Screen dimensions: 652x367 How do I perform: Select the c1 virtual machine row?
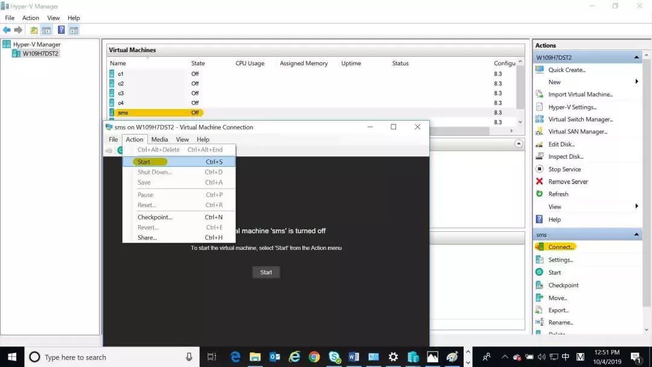tap(312, 74)
